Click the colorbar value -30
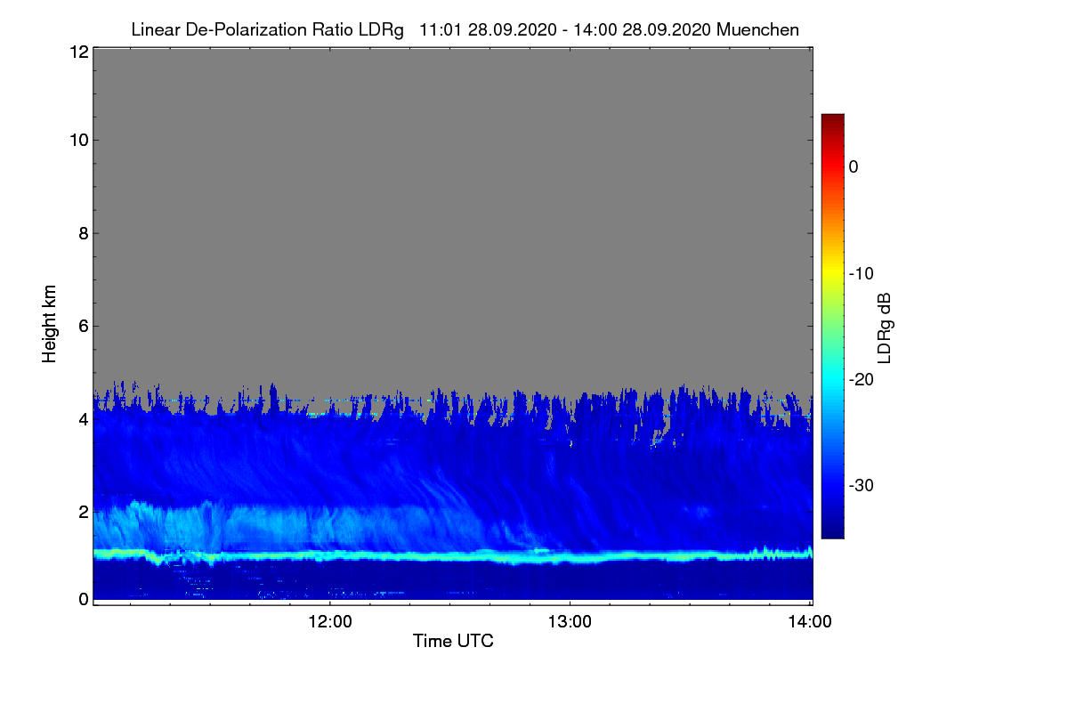Screen dimensions: 1068x712 point(862,486)
